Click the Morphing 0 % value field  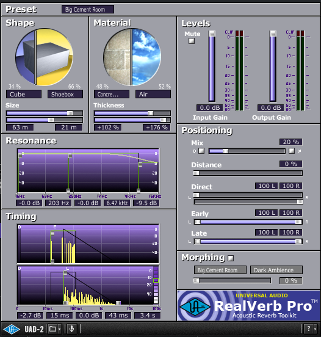click(x=290, y=280)
